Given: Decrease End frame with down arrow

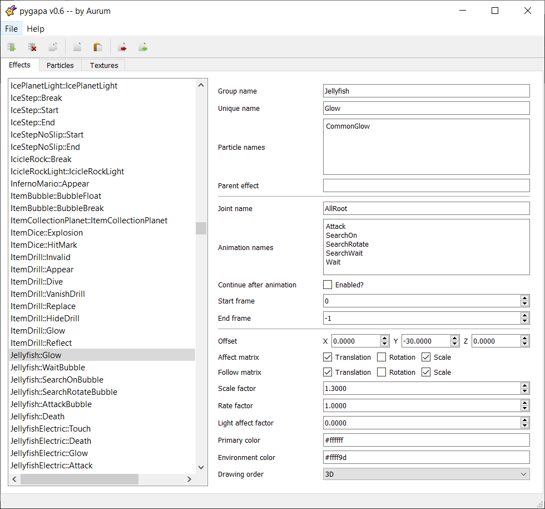Looking at the screenshot, I should coord(524,321).
